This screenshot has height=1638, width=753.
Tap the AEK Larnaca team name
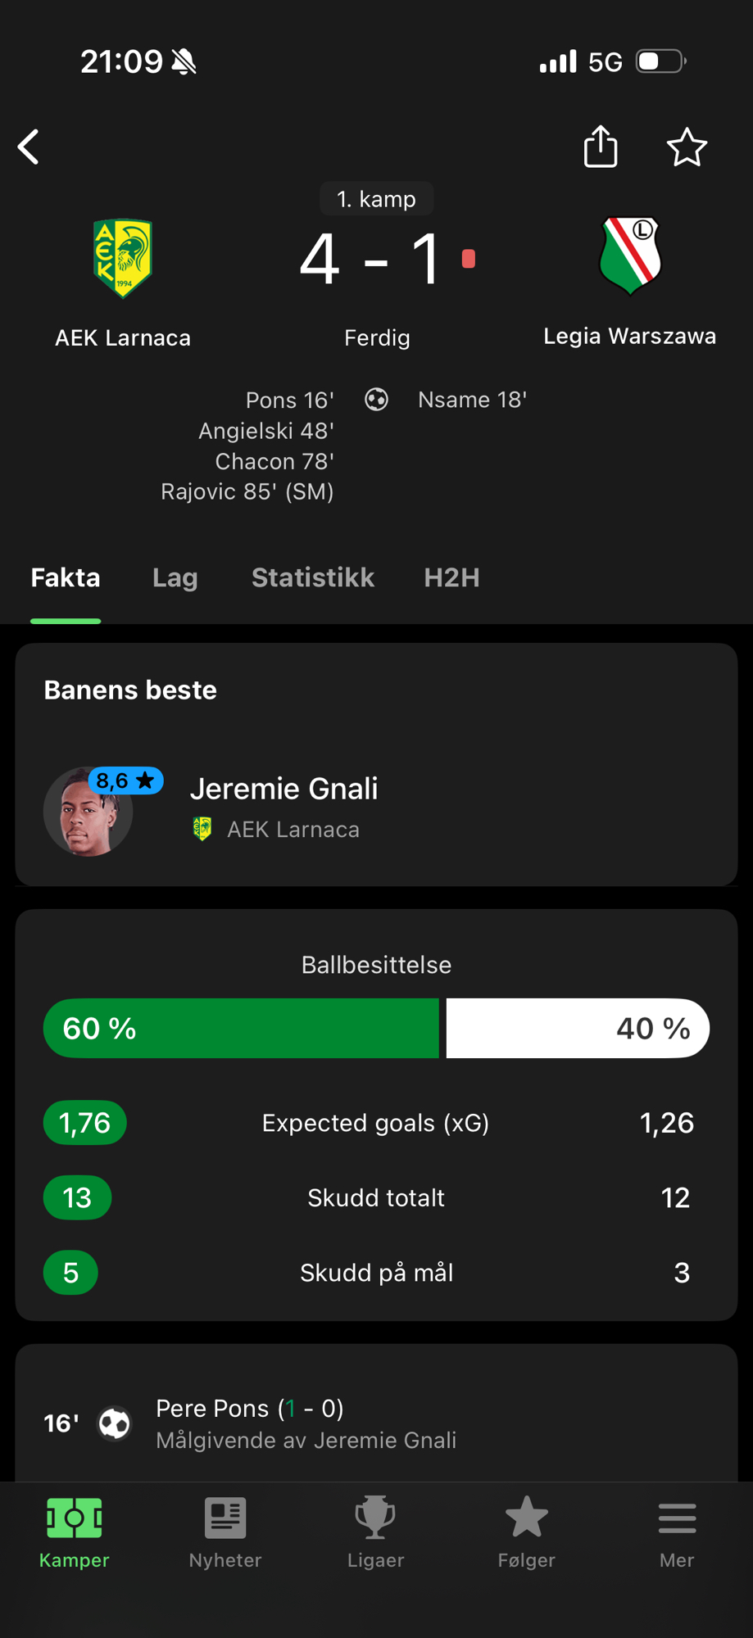coord(123,338)
